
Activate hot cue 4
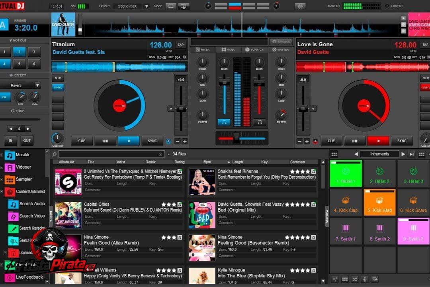point(5,64)
